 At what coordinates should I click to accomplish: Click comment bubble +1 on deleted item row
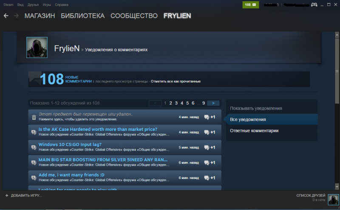pyautogui.click(x=210, y=117)
